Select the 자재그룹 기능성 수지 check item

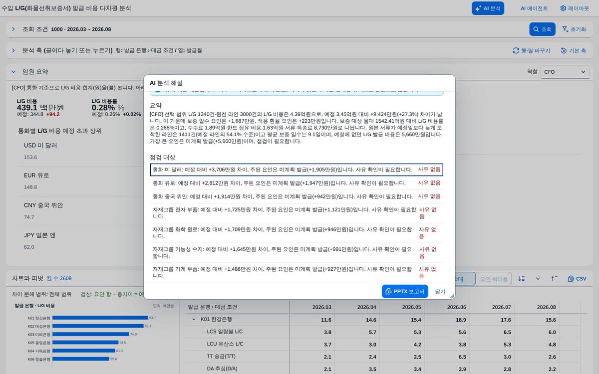coord(297,252)
